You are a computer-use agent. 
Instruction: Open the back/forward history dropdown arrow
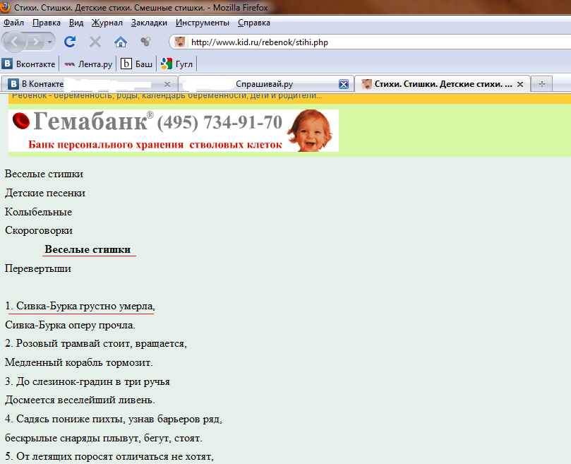pos(50,42)
